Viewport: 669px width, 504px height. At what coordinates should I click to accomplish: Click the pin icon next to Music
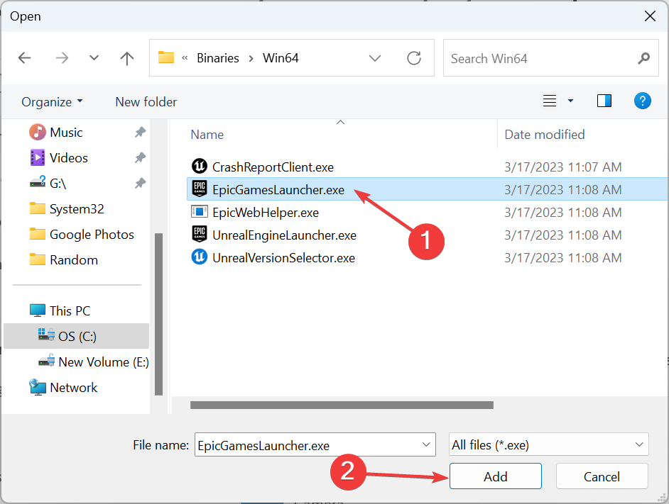click(x=140, y=133)
